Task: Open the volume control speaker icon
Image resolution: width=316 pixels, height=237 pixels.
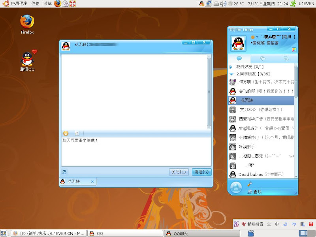Action: 223,4
